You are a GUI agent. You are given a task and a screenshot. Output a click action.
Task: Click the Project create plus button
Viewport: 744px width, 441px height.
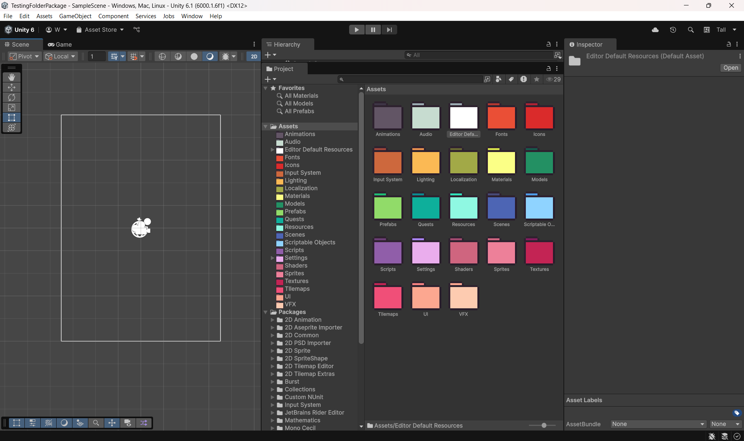(x=270, y=79)
